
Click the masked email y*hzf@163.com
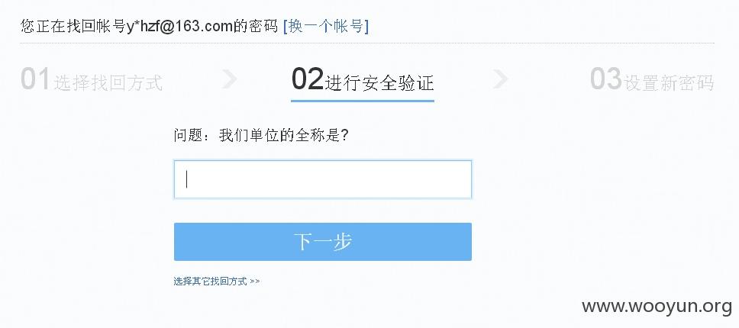click(180, 27)
